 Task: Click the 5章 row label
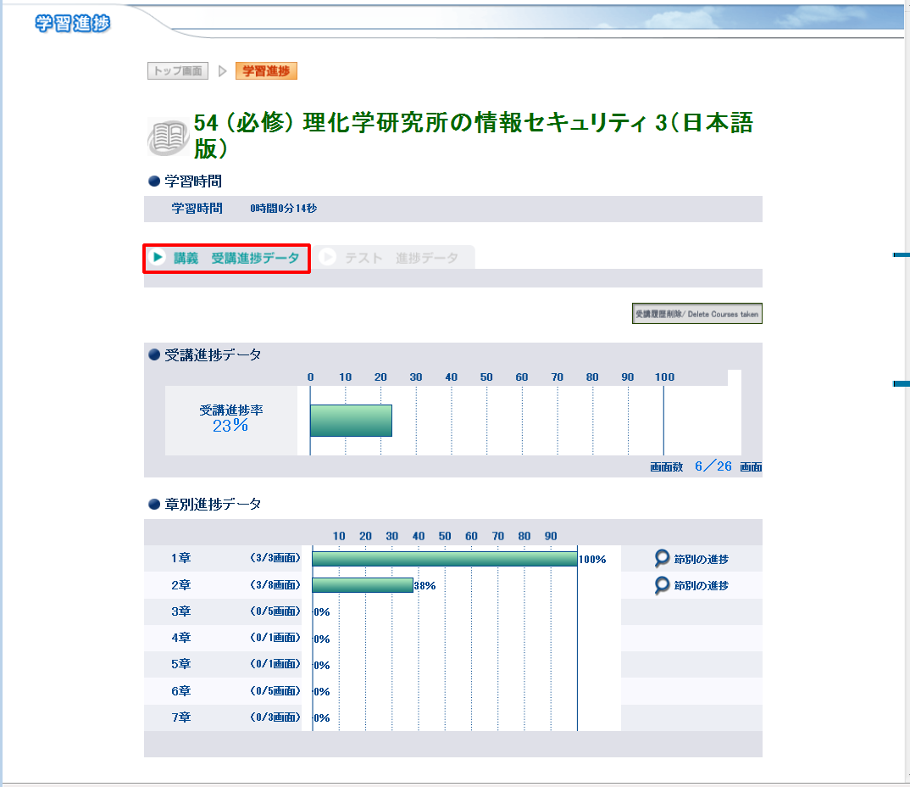pos(181,664)
